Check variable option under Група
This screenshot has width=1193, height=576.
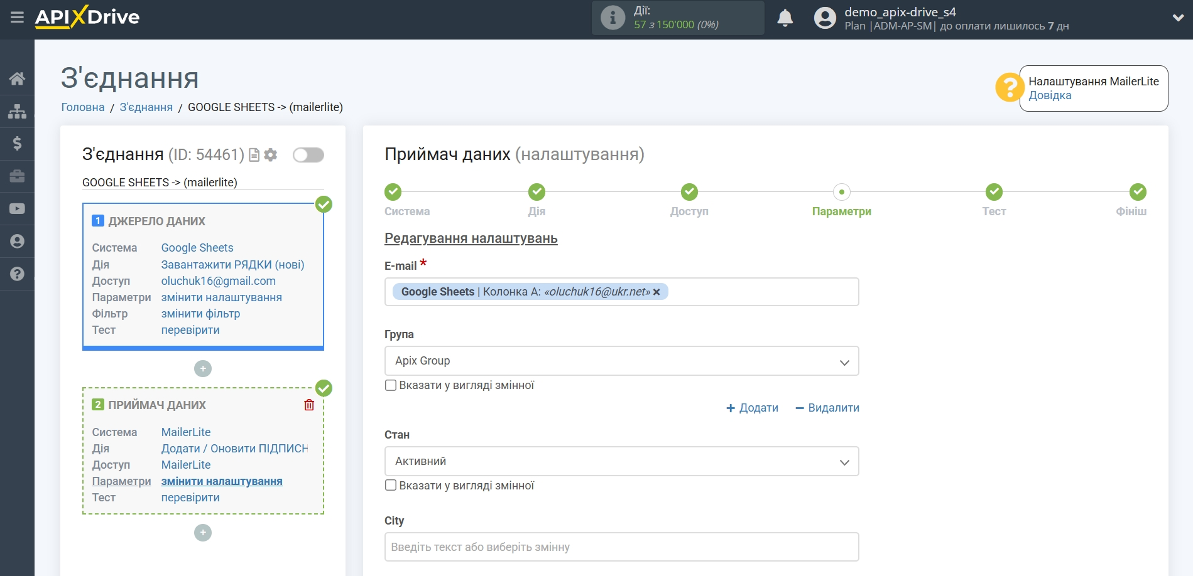(x=391, y=385)
